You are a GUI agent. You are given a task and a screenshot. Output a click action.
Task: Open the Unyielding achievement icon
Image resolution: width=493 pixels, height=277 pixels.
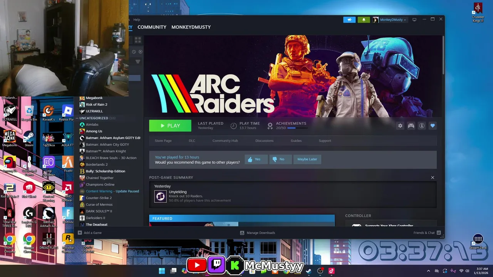point(160,197)
